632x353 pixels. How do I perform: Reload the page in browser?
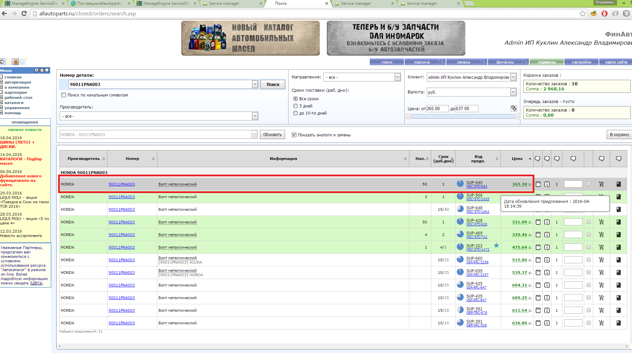(x=24, y=13)
